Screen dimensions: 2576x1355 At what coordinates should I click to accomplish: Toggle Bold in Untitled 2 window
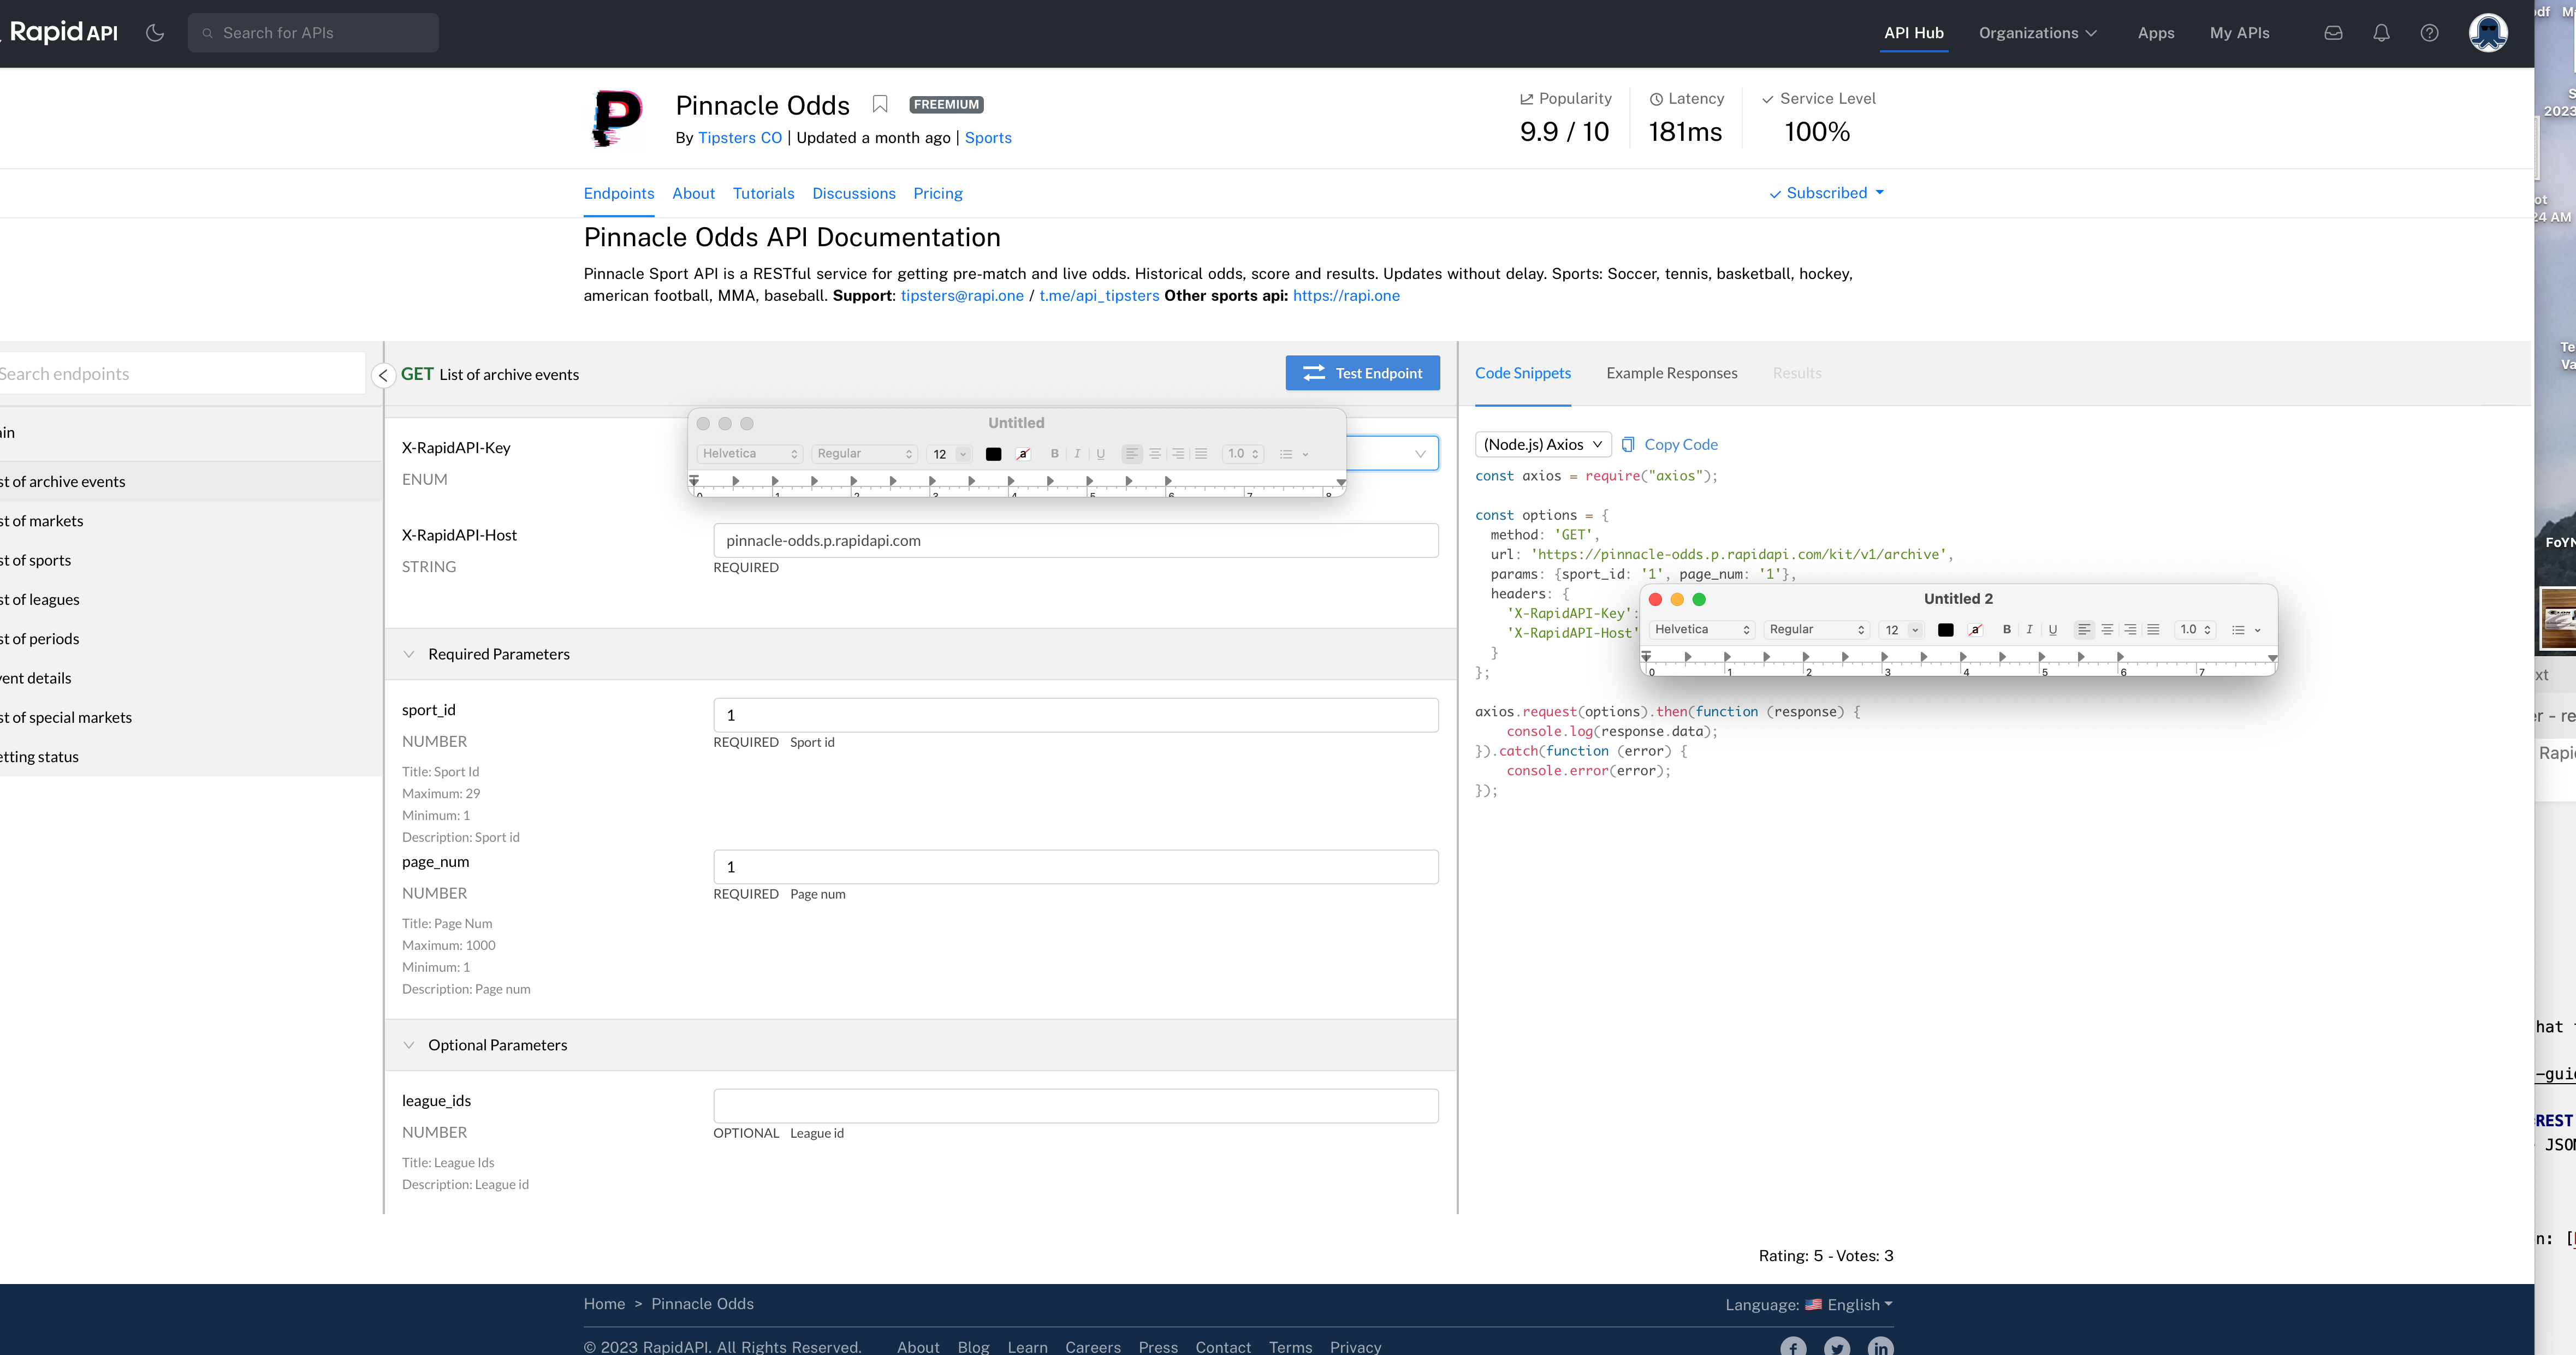2006,630
